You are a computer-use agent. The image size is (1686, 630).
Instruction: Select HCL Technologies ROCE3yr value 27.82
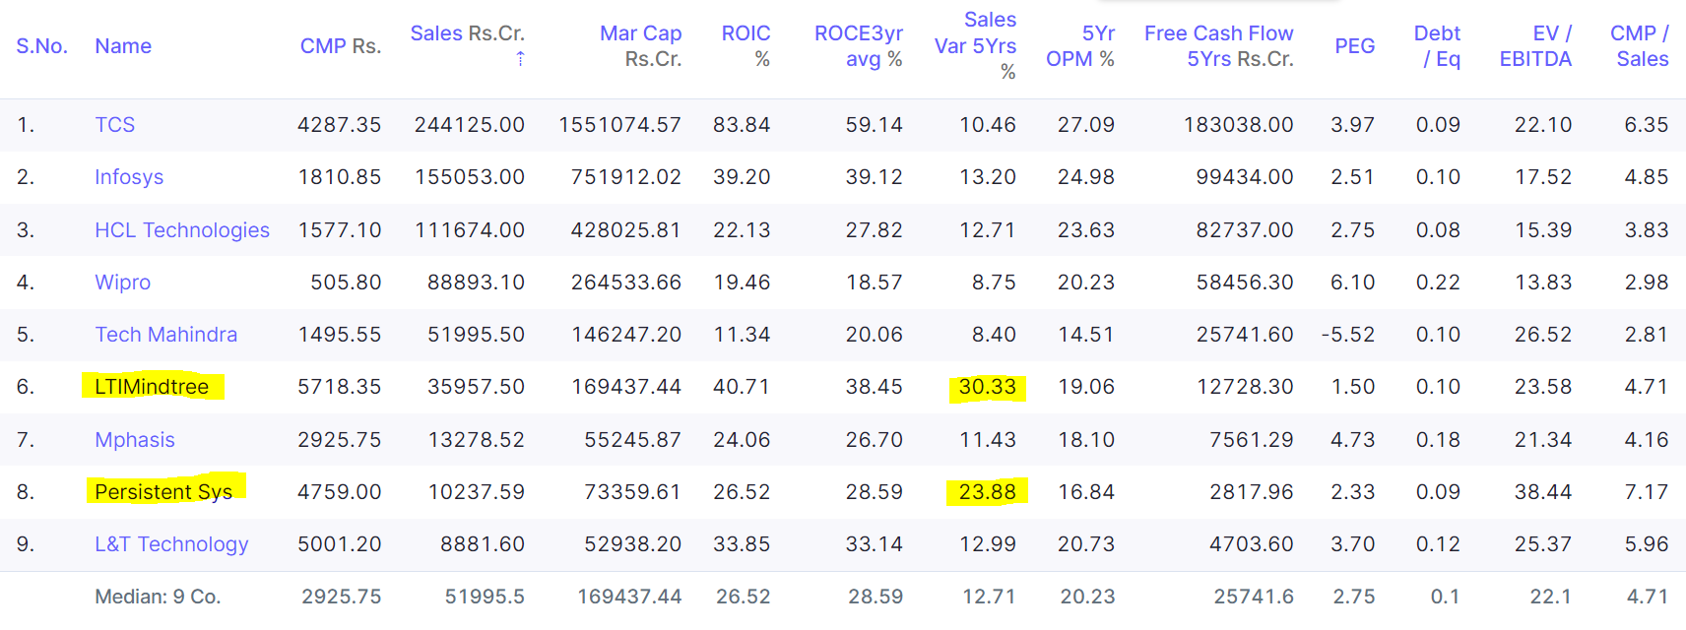pos(875,230)
